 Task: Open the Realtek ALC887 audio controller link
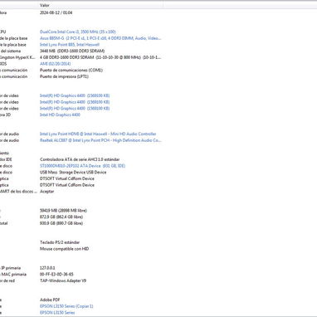(100, 140)
